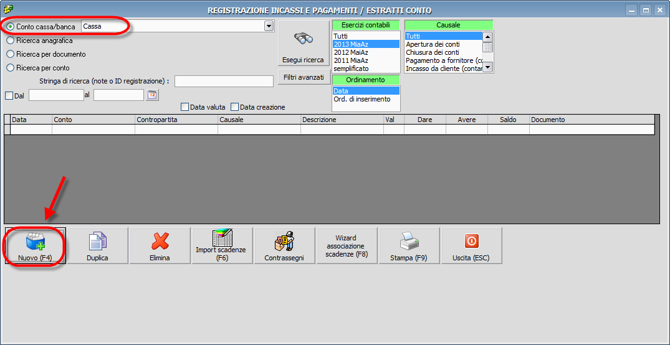Select 2011 MiaAz fiscal year
This screenshot has height=345, width=670.
(366, 60)
